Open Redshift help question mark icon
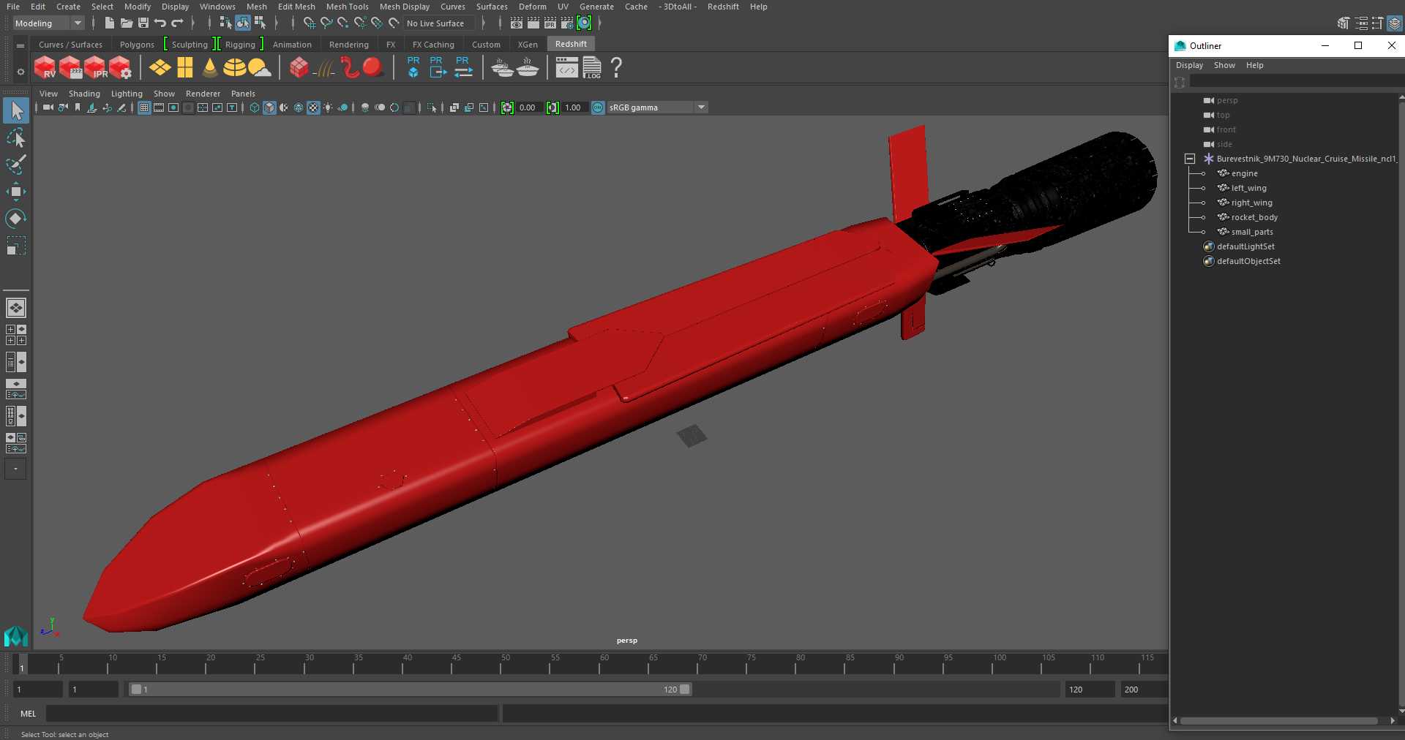Screen dimensions: 1405x740 [616, 67]
